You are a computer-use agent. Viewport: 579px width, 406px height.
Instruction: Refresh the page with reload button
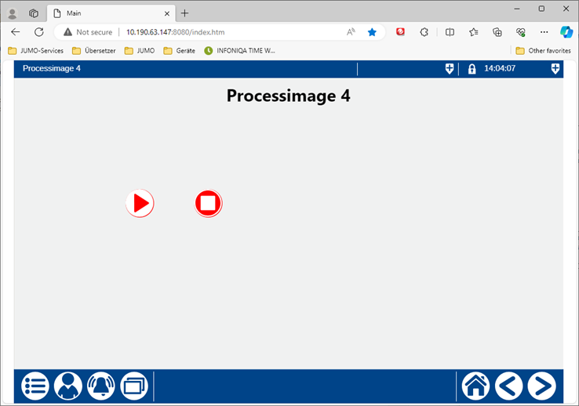[39, 32]
